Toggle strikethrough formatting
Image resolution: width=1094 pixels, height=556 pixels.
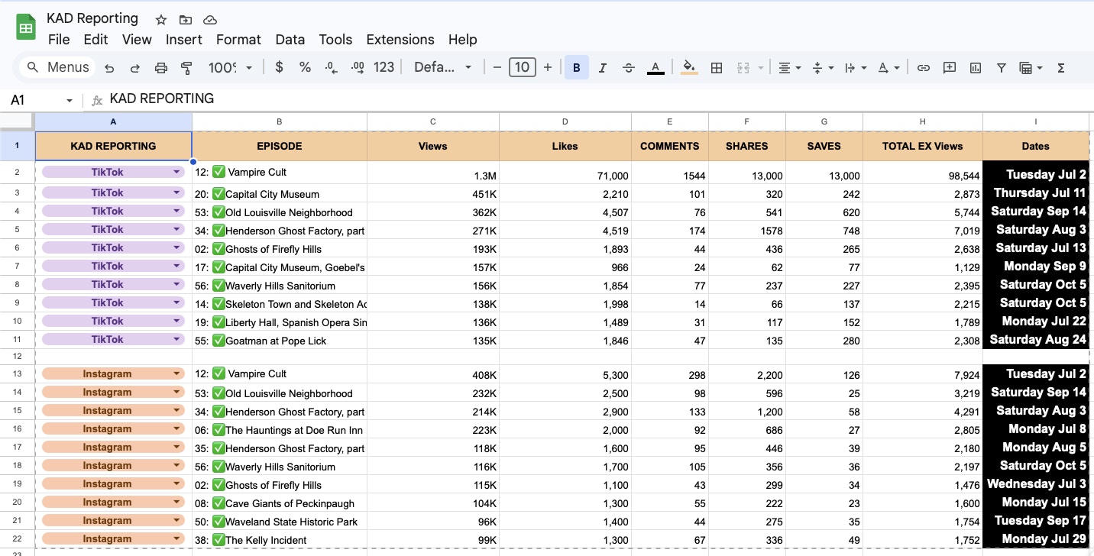click(628, 68)
